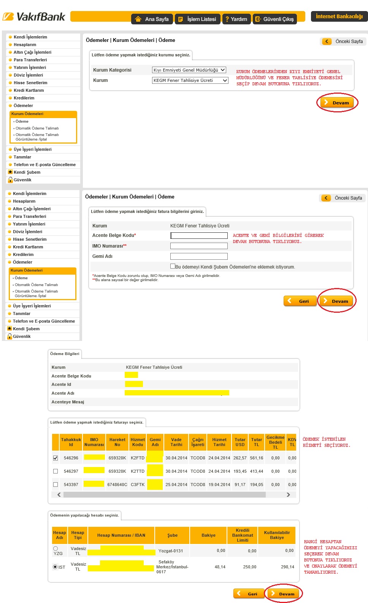This screenshot has width=368, height=603.
Task: Expand the KEGM Fener Tahlisiye Ücreti dropdown
Action: click(190, 80)
